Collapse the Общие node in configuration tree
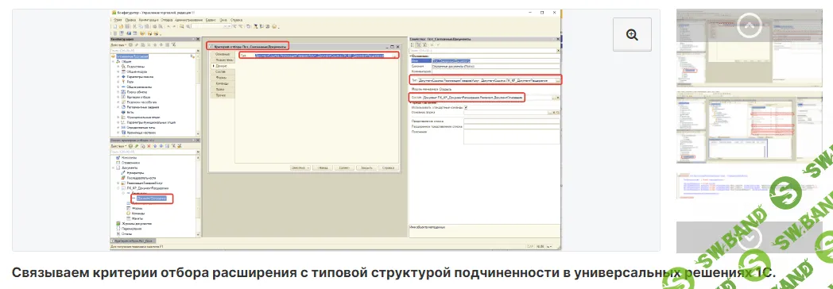 point(113,61)
